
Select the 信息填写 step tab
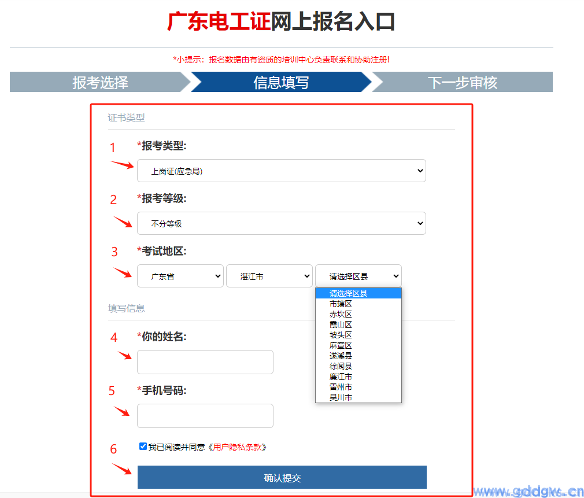[x=281, y=82]
